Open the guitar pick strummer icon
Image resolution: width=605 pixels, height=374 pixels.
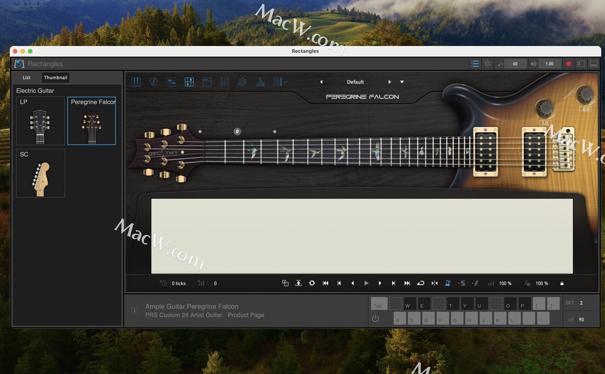[153, 82]
